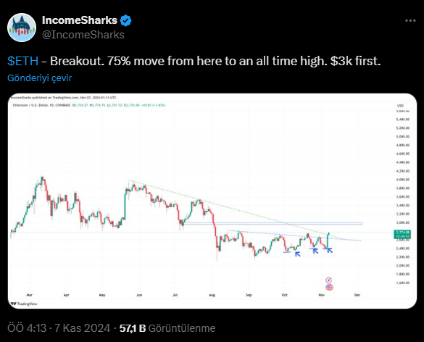Click the lightning bolt event icon on chart
The width and height of the screenshot is (424, 342).
click(x=329, y=280)
